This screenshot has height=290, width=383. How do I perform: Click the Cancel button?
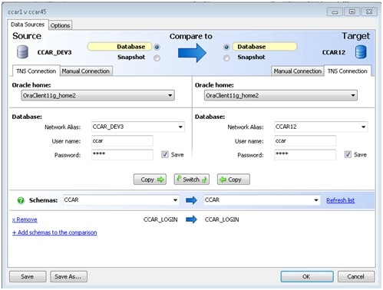coord(356,276)
